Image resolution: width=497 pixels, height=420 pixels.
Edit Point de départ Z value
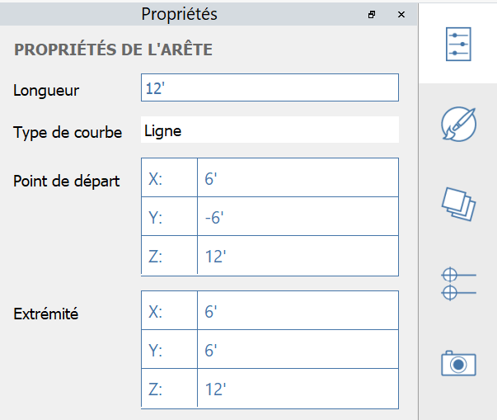[297, 257]
